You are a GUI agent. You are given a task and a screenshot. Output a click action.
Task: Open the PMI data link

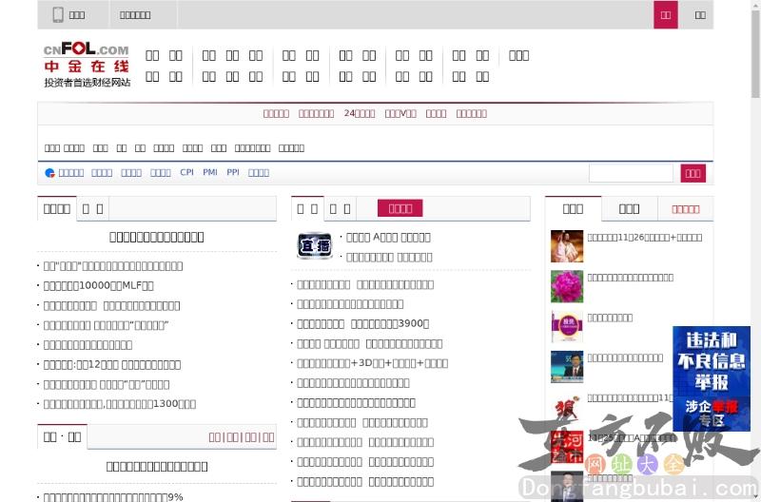click(x=209, y=173)
